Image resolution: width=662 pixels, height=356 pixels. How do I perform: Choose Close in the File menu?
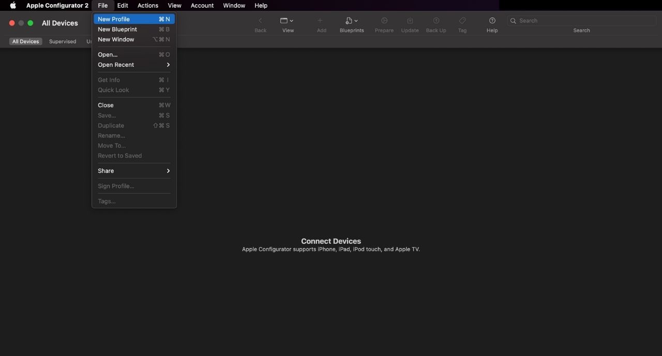click(x=134, y=105)
